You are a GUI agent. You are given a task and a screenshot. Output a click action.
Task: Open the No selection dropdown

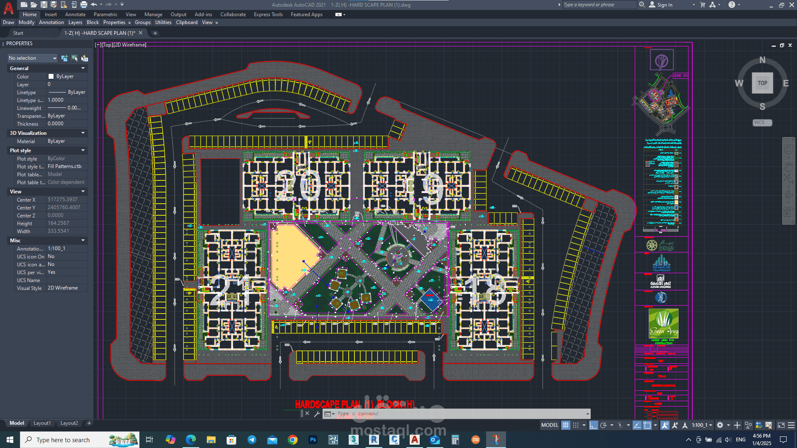(32, 58)
